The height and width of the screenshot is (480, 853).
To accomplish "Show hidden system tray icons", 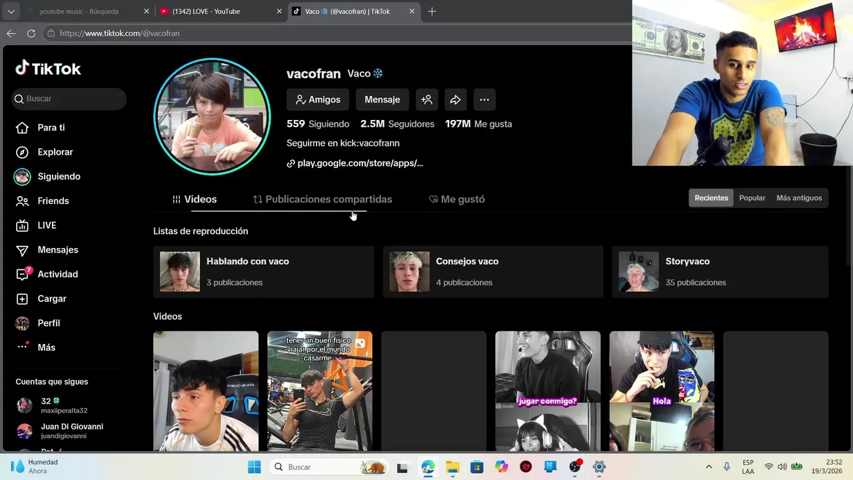I will click(x=708, y=467).
